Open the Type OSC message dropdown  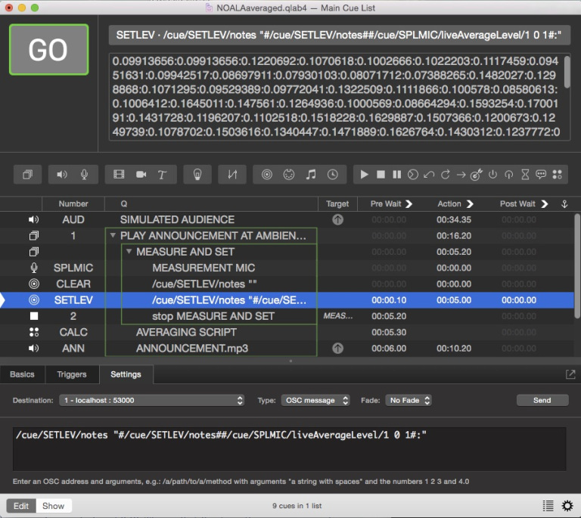315,400
